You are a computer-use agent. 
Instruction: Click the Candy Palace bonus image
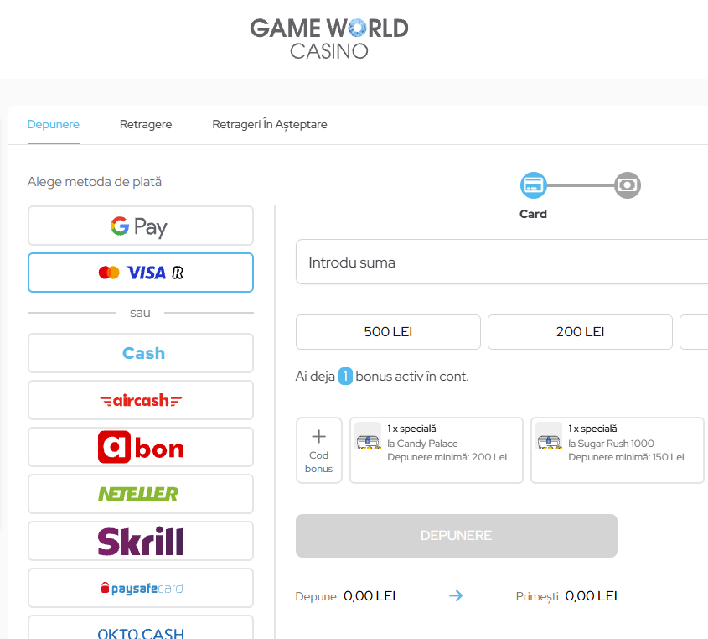click(368, 435)
